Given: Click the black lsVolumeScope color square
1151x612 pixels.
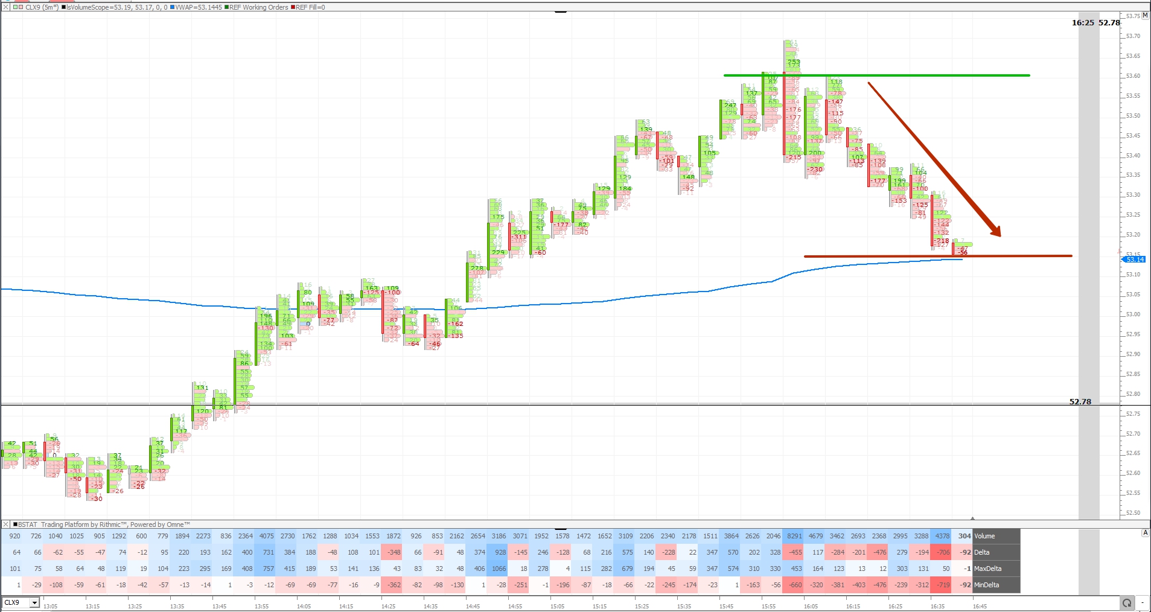Looking at the screenshot, I should 64,7.
